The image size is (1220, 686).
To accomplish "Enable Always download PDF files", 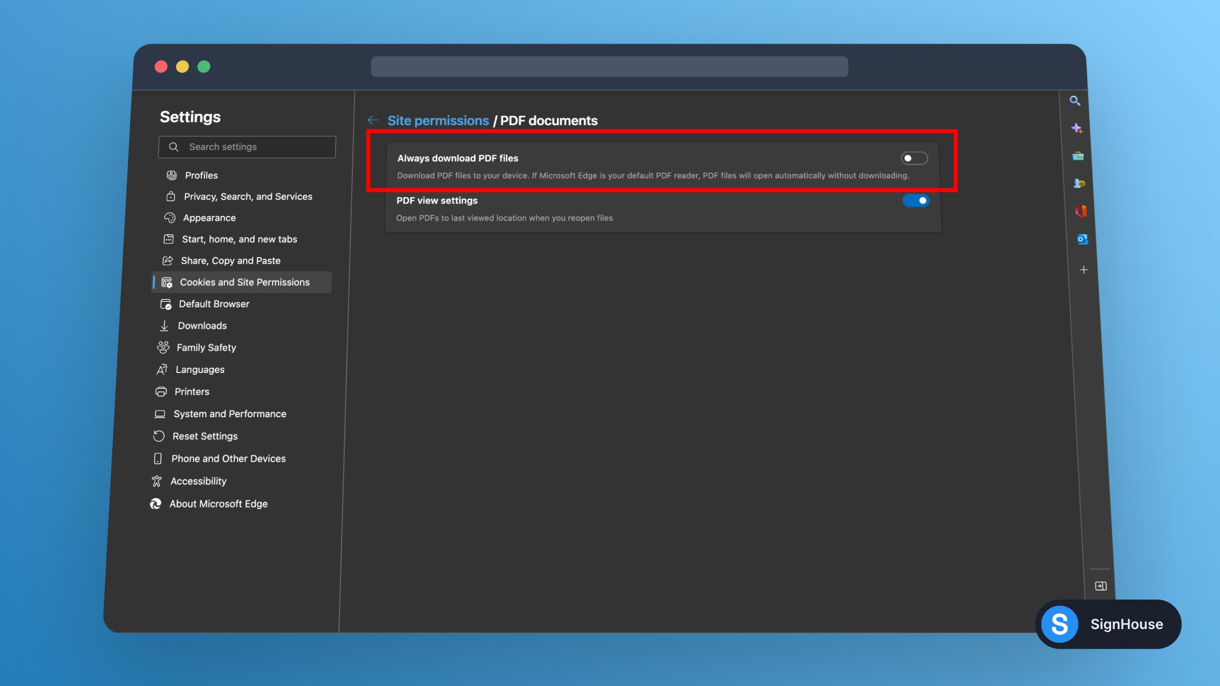I will [x=913, y=159].
